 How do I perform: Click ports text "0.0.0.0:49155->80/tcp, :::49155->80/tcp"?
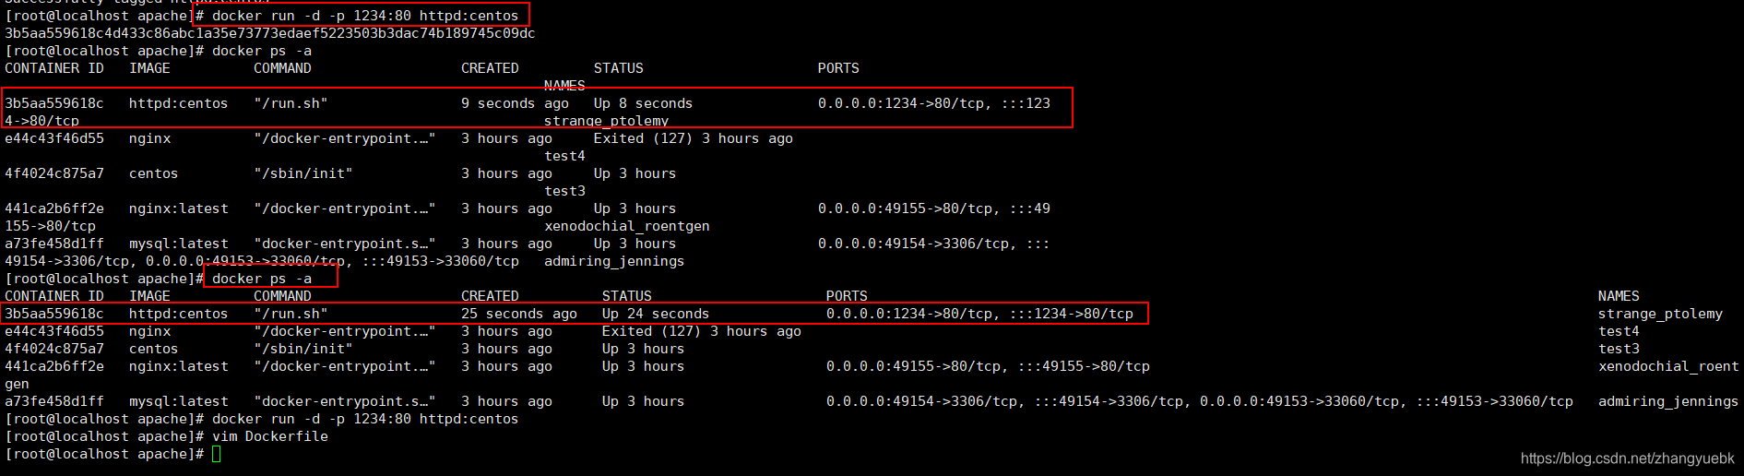pos(988,366)
